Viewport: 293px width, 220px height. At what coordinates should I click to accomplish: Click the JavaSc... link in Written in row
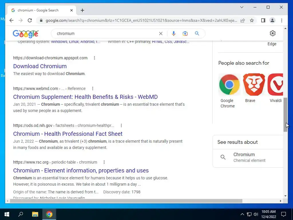(x=181, y=42)
